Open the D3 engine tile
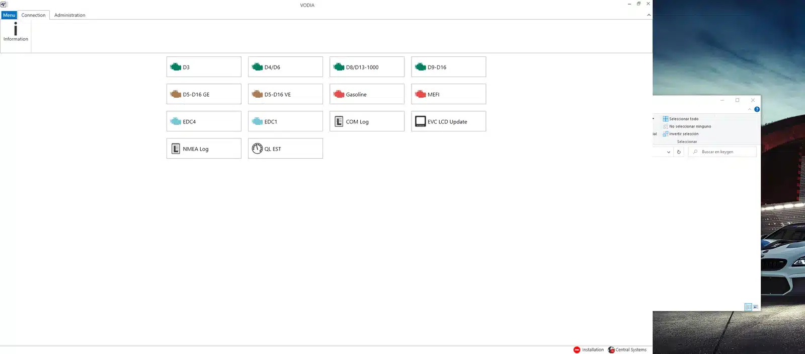Screen dimensions: 805x354 point(204,67)
